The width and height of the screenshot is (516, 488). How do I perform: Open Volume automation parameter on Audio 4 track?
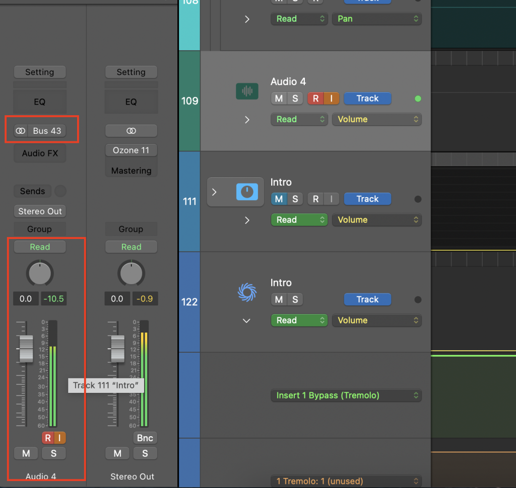[x=377, y=119]
